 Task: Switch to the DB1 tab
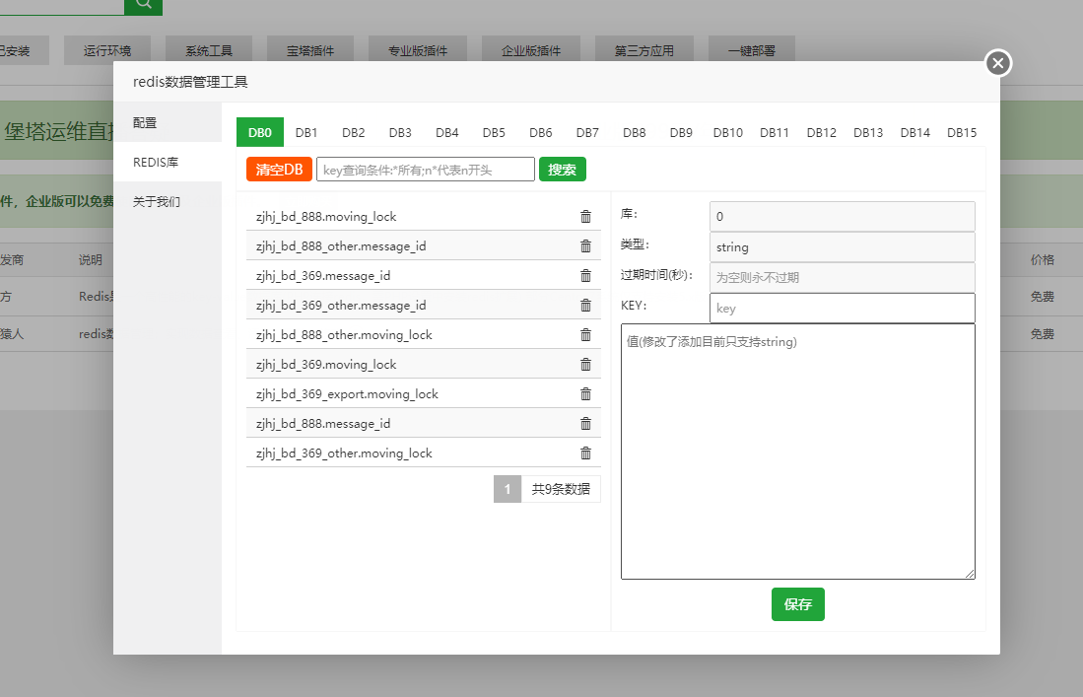[x=306, y=133]
